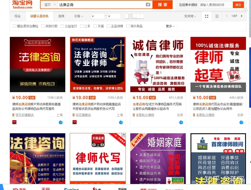Select the 综合 sorting tab

click(x=17, y=16)
